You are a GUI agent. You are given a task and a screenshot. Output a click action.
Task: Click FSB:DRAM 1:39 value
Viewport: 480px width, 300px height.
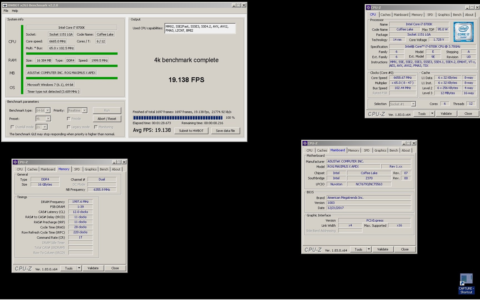81,207
